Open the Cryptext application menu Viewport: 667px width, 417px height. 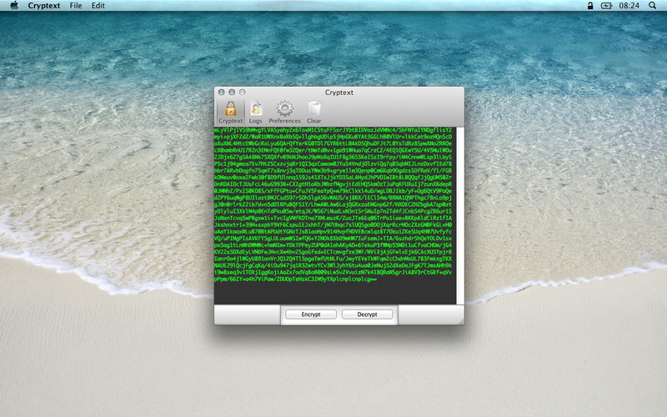pyautogui.click(x=44, y=6)
